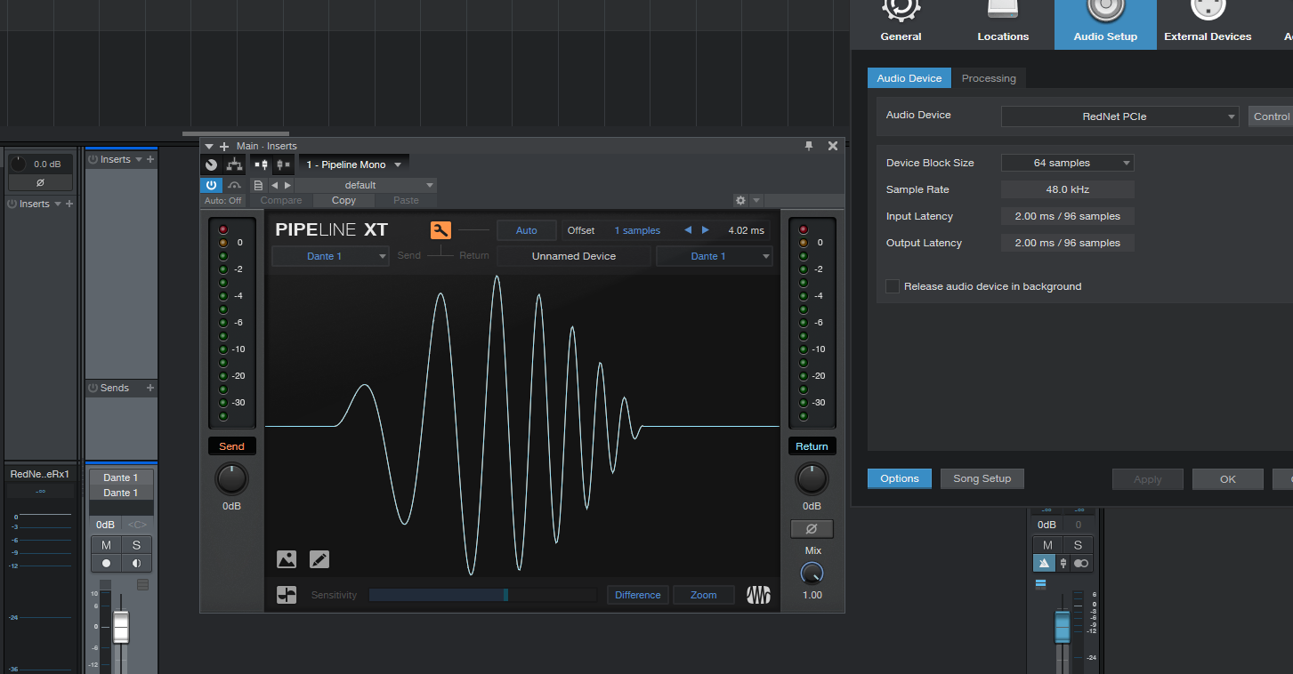Click the PreSonus logo in Pipeline XT
The image size is (1293, 674).
click(758, 595)
